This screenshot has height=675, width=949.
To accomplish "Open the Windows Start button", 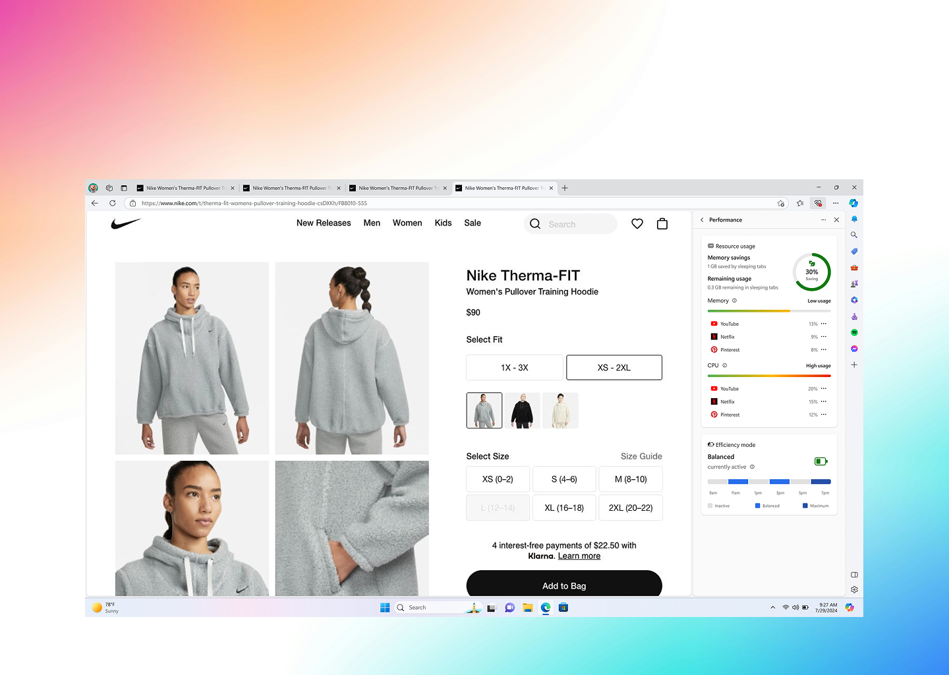I will [x=385, y=608].
